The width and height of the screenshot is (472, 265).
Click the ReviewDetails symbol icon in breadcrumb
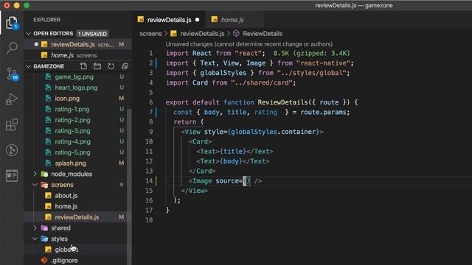click(x=236, y=34)
